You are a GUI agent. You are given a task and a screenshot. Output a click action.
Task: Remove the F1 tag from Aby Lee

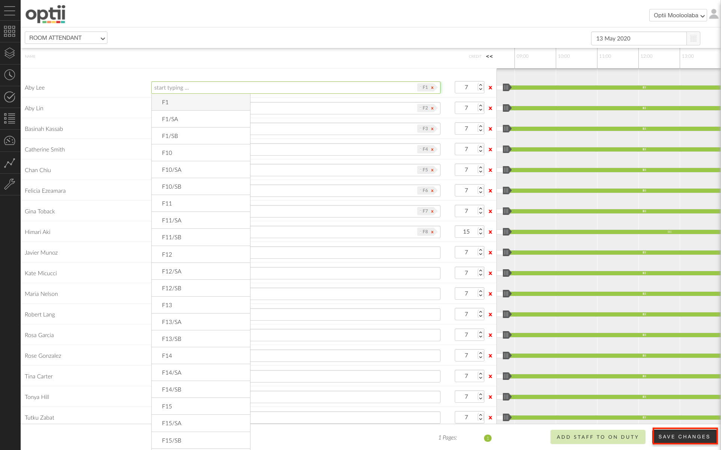(432, 88)
